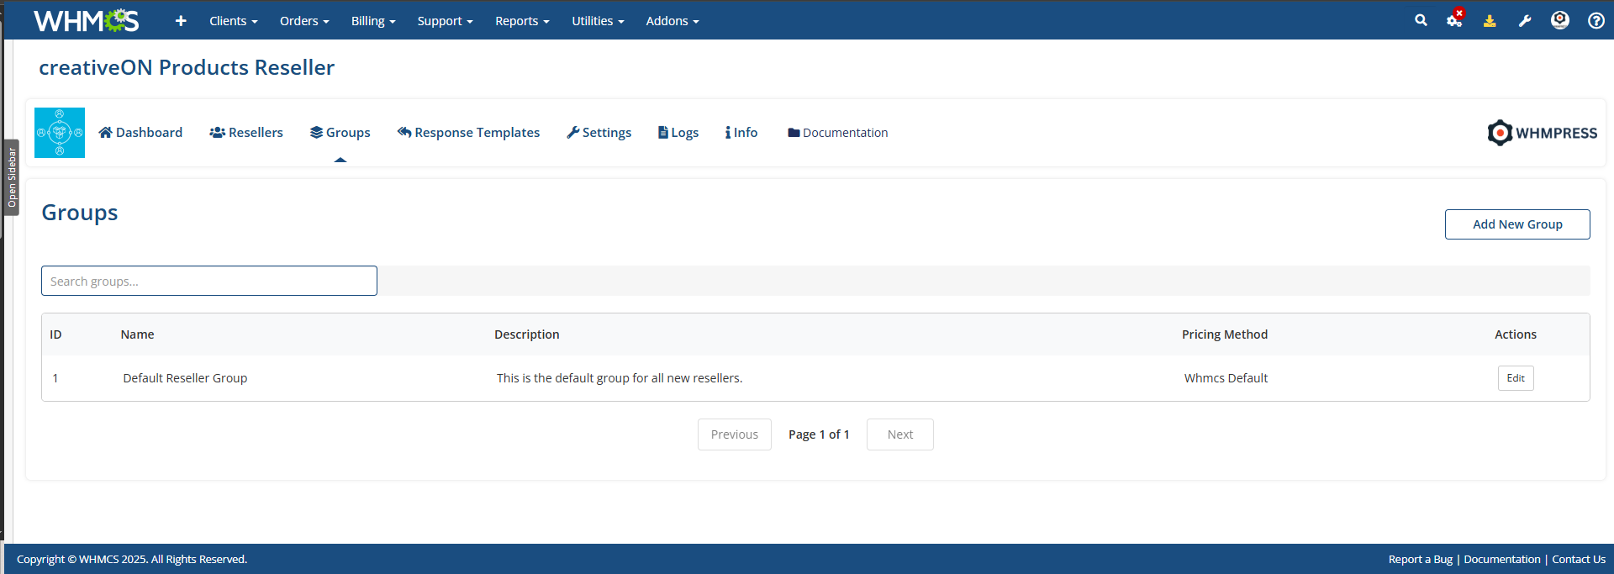Click the search magnifier icon in header
Image resolution: width=1614 pixels, height=574 pixels.
pyautogui.click(x=1421, y=20)
